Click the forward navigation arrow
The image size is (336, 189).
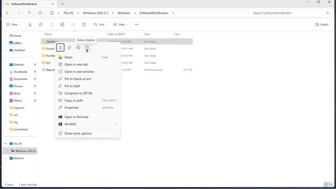(x=19, y=13)
